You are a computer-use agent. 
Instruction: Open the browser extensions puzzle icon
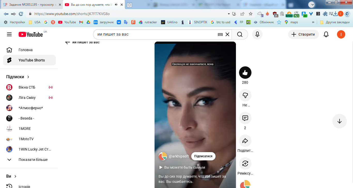(x=325, y=14)
